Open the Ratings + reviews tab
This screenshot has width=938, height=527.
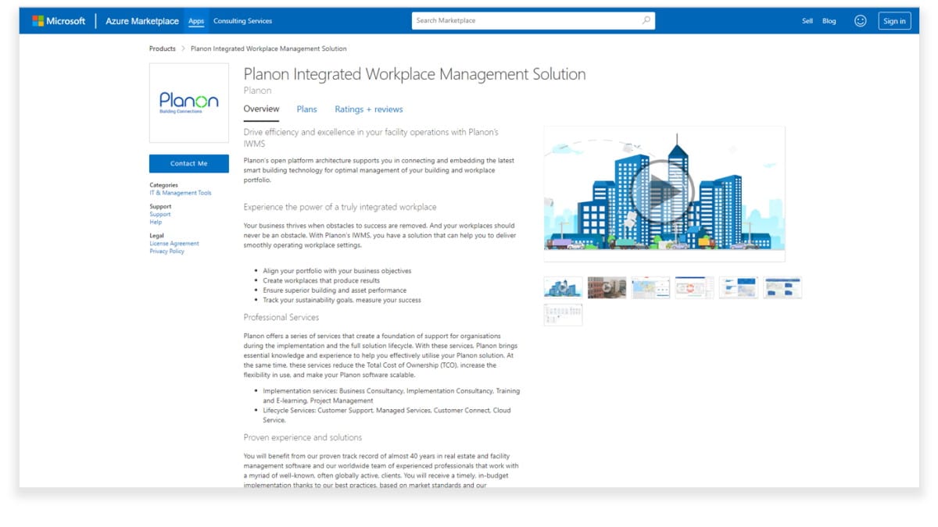pos(368,109)
